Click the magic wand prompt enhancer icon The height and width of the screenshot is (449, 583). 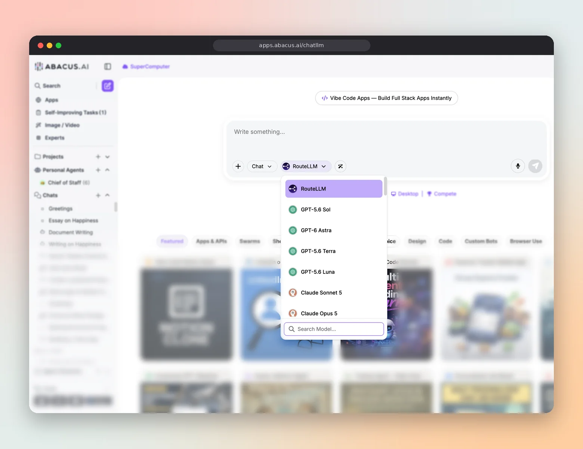click(340, 166)
